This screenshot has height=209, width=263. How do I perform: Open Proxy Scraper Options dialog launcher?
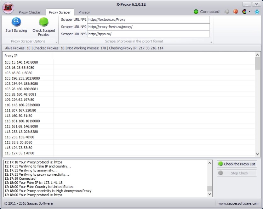click(56, 42)
